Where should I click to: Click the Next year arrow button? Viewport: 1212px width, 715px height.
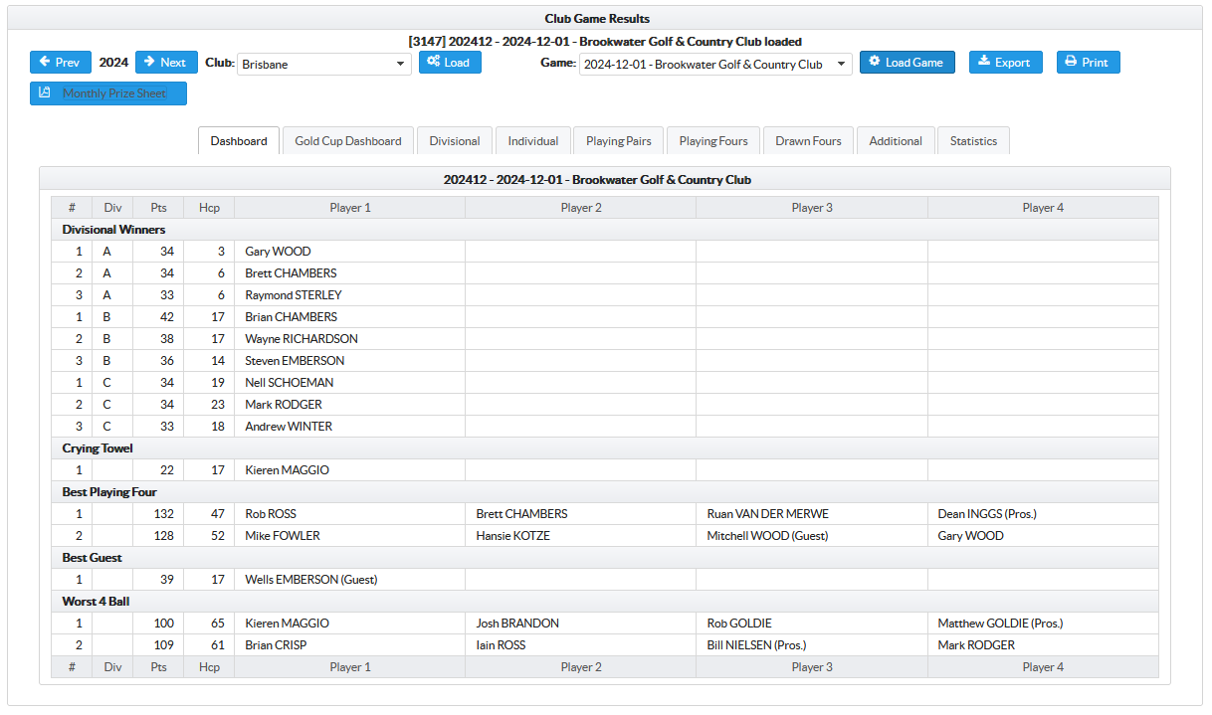tap(166, 63)
